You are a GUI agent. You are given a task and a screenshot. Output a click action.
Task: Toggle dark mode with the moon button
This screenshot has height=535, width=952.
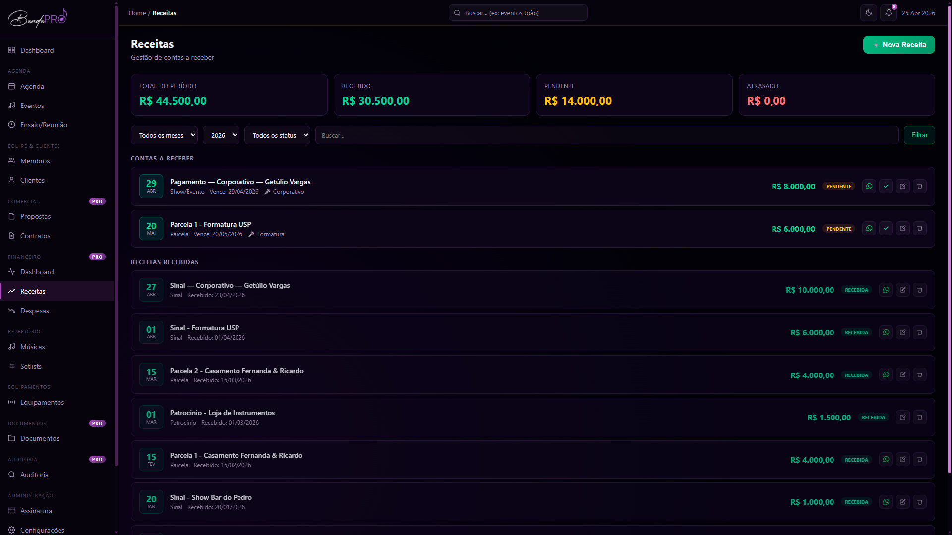[869, 13]
